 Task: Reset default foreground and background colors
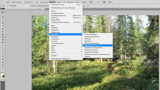[1, 72]
